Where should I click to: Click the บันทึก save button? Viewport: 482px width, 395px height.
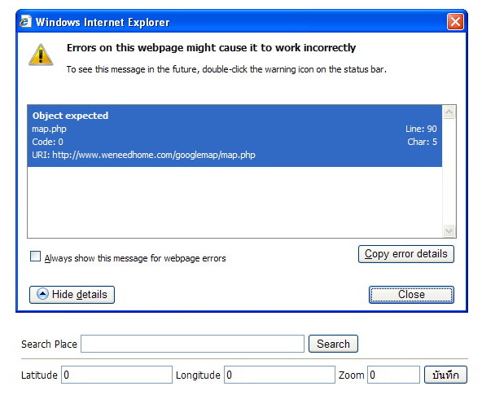point(445,375)
